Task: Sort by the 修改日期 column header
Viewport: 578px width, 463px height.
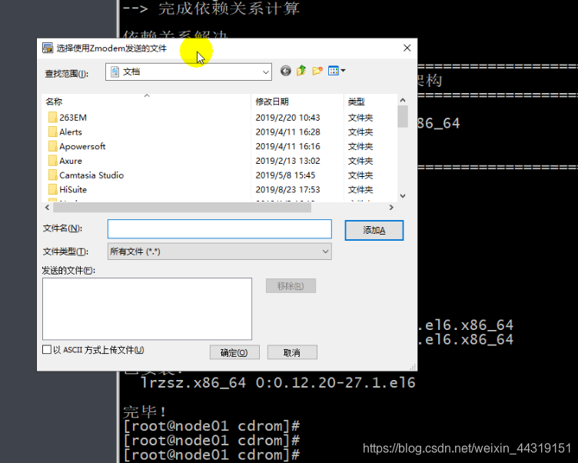Action: click(x=297, y=102)
